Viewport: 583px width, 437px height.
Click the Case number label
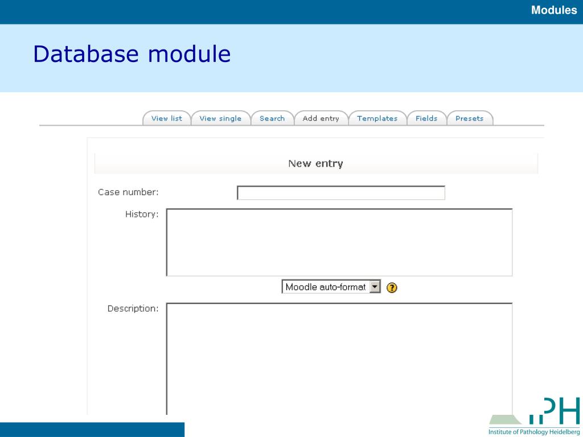coord(128,192)
